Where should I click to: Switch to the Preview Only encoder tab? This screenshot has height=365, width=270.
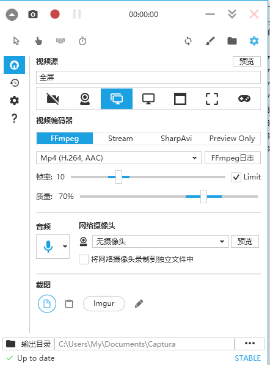click(232, 139)
